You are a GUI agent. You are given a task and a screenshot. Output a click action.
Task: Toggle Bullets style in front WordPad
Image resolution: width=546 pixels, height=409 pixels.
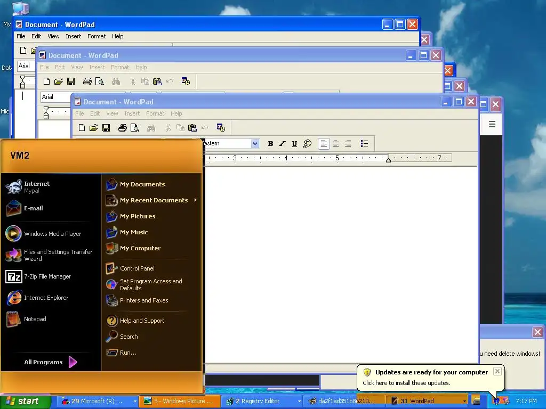tap(364, 144)
